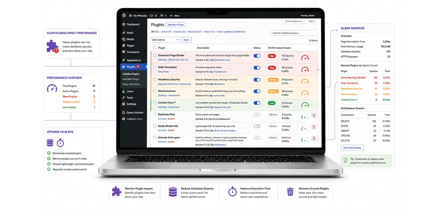Screen dimensions: 446x209
Task: Deactivate the Slider Revolution plugin
Action: pos(163,72)
